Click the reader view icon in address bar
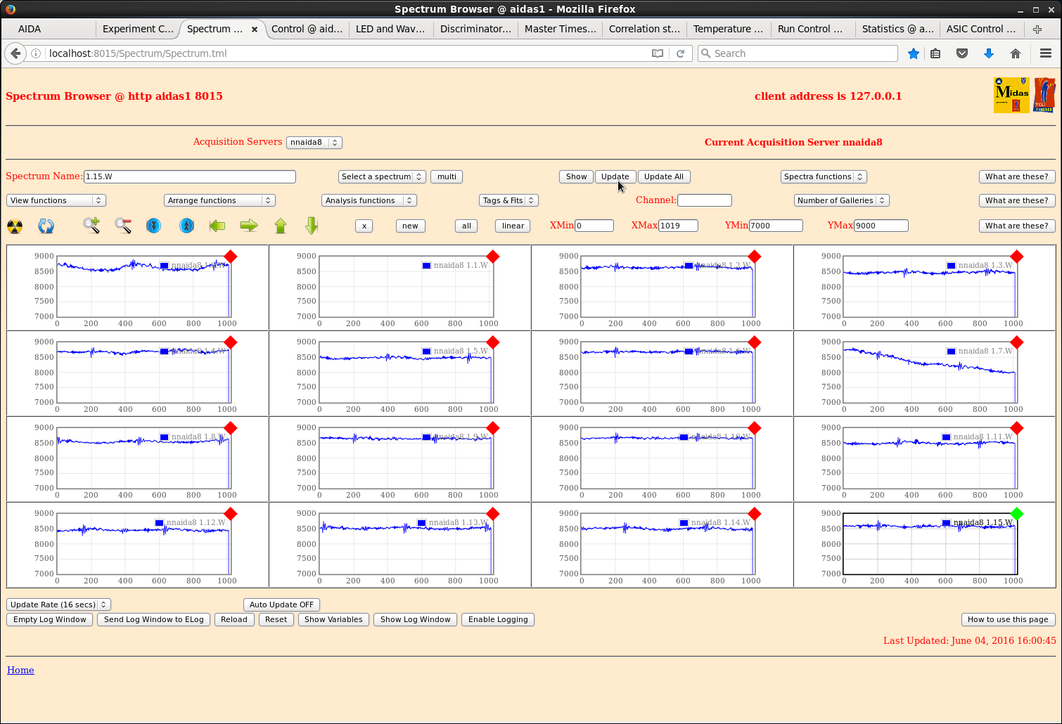Screen dimensions: 1062x724 coord(658,53)
